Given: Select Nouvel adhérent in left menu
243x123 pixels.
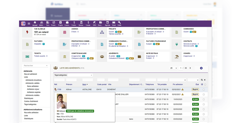Looking at the screenshot, I should click(31, 74).
